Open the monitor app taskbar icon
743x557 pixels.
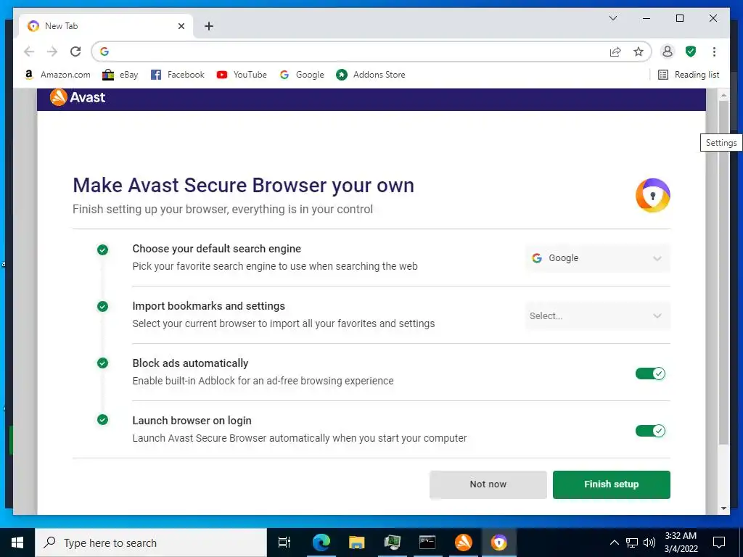(x=392, y=542)
